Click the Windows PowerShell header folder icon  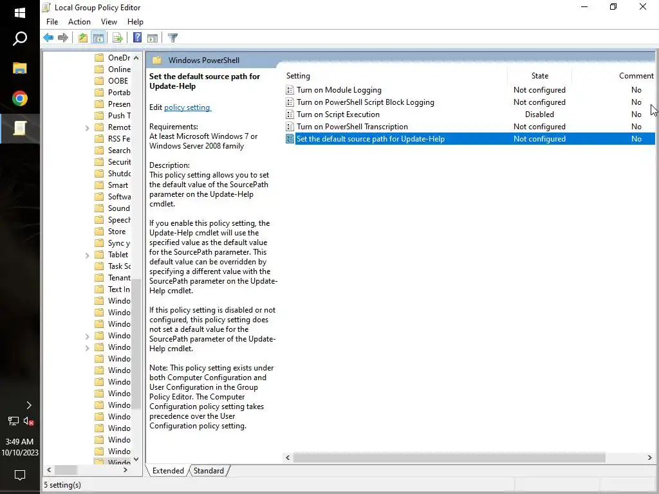pos(157,60)
